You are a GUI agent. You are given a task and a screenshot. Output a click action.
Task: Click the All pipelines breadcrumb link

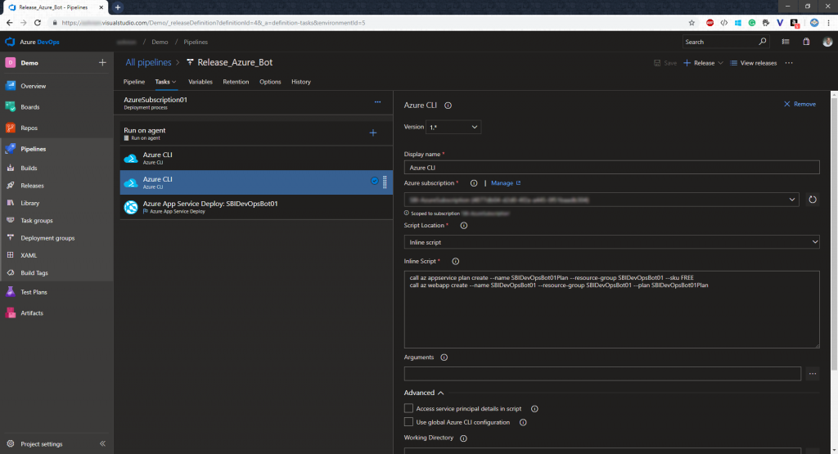[148, 62]
